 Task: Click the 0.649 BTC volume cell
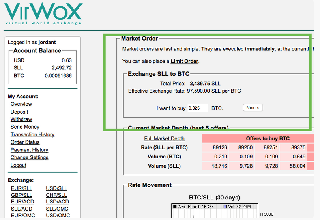click(294, 157)
